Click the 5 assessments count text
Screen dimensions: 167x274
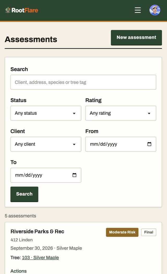[x=20, y=216]
